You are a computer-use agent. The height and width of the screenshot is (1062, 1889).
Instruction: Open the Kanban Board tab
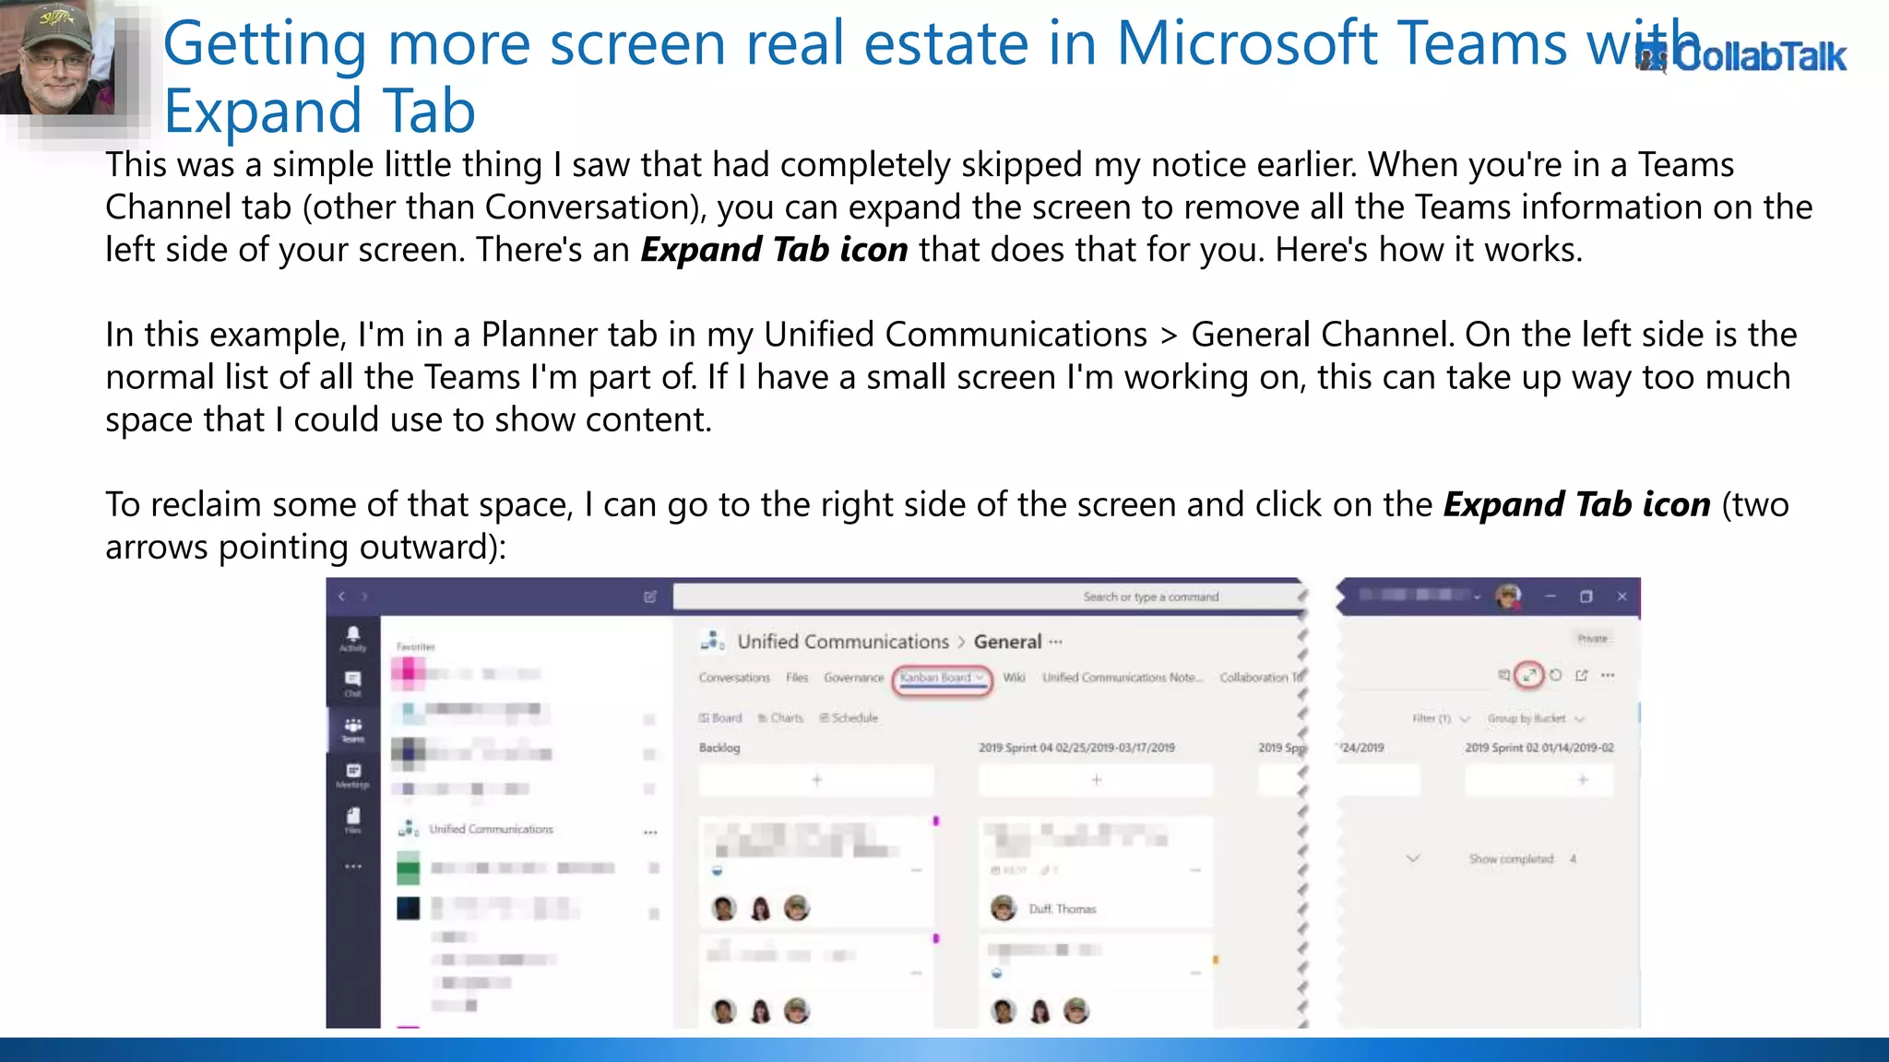coord(942,678)
